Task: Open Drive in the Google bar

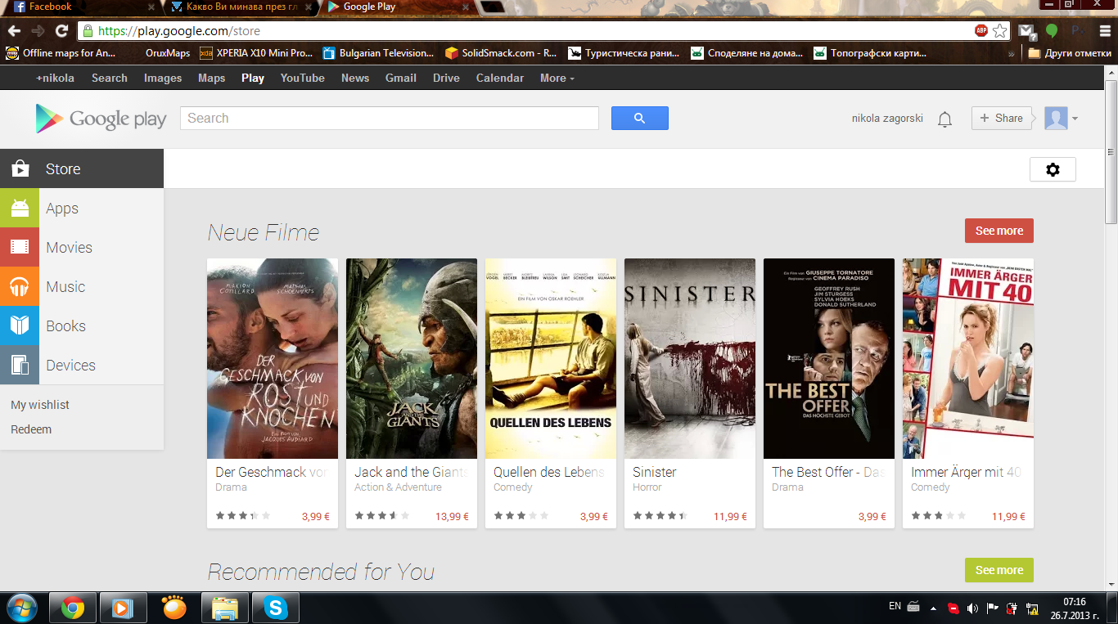Action: click(446, 78)
